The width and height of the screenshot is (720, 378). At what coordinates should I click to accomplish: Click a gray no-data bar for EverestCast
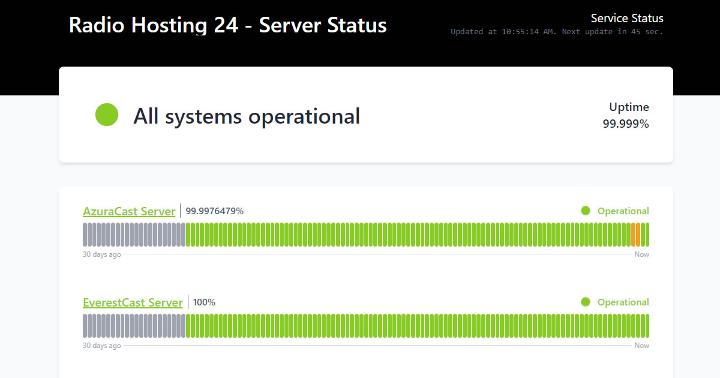(x=120, y=325)
